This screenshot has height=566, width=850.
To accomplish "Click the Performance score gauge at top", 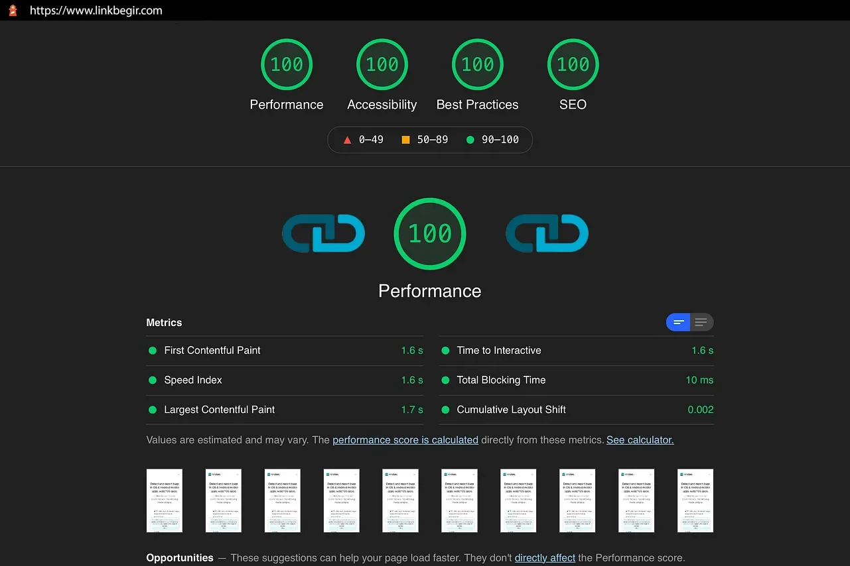I will [287, 64].
